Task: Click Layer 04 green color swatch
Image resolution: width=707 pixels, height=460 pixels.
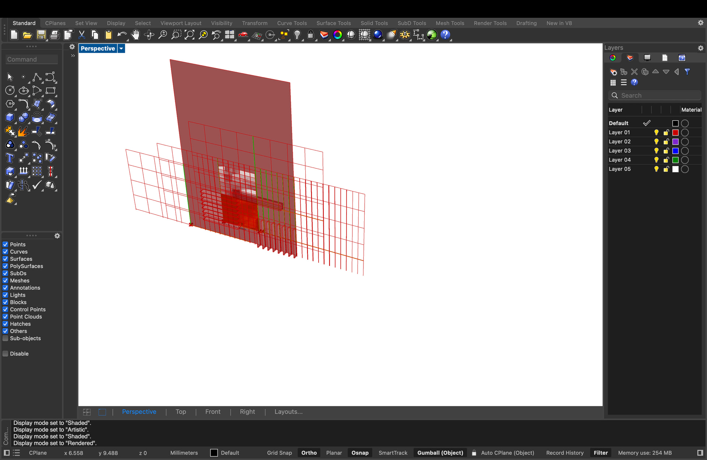Action: click(x=675, y=160)
